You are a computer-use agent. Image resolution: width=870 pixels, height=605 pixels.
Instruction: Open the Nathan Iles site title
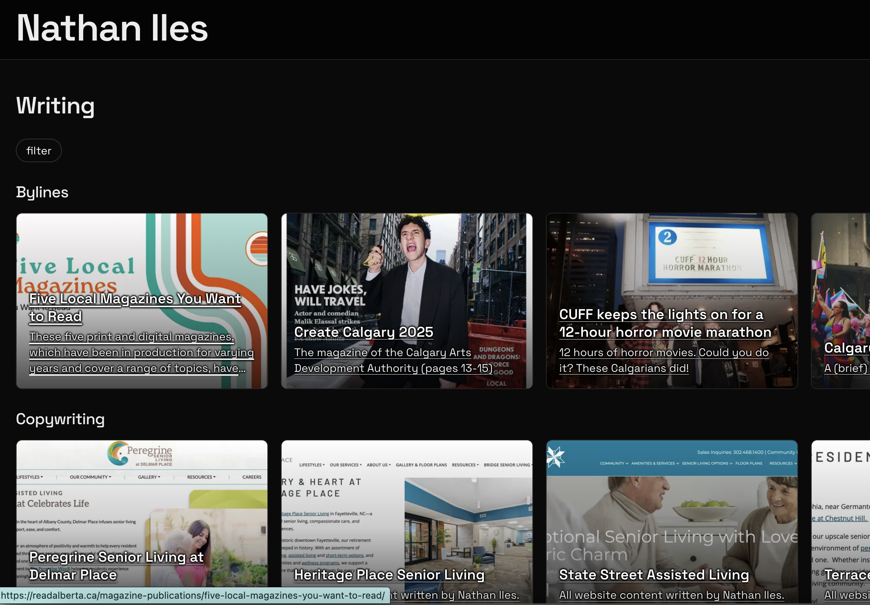click(x=112, y=28)
